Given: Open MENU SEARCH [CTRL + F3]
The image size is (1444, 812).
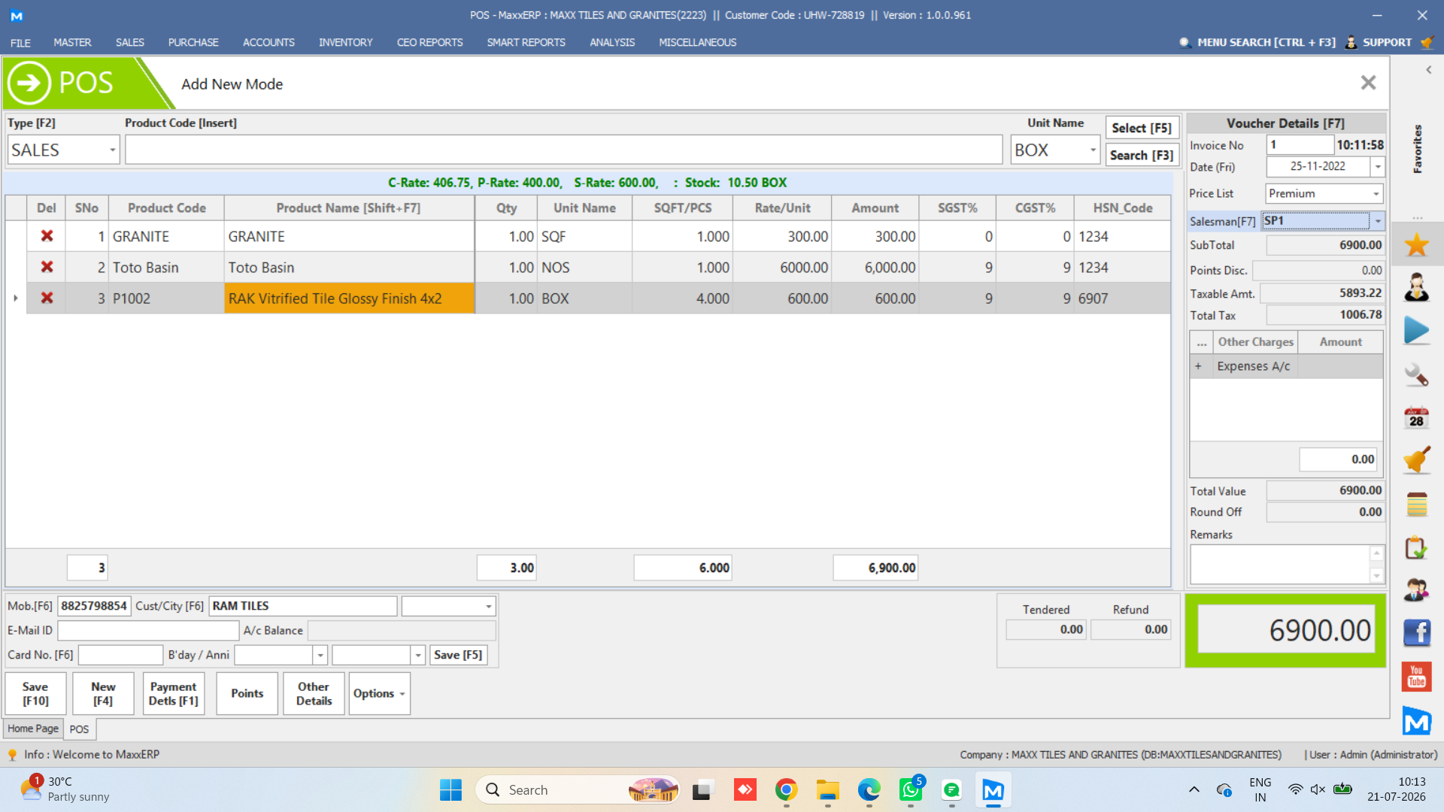Looking at the screenshot, I should click(x=1258, y=43).
